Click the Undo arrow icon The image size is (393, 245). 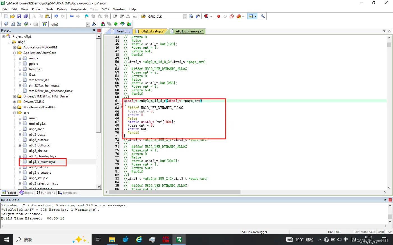pyautogui.click(x=56, y=17)
